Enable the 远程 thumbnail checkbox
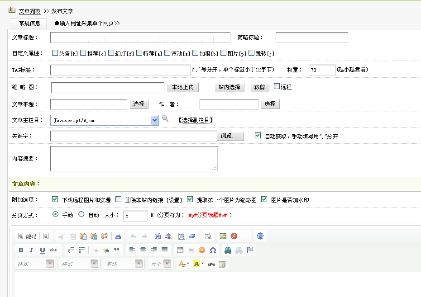Viewport: 421px width, 297px height. point(277,86)
